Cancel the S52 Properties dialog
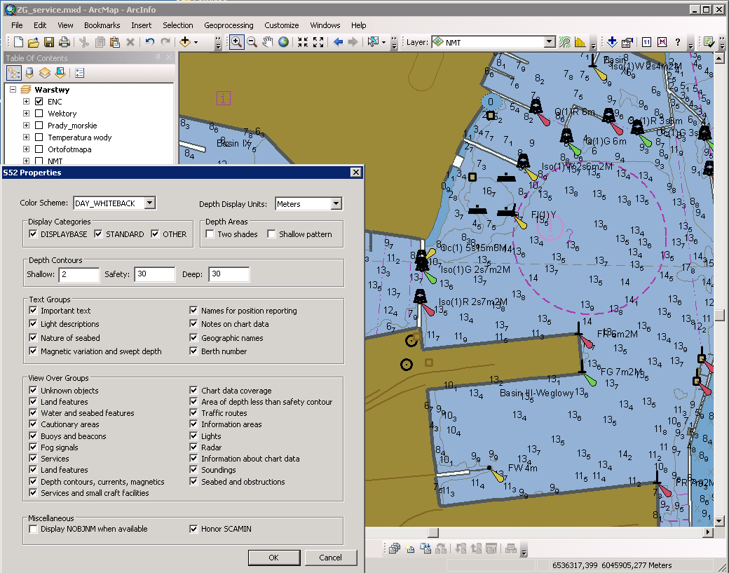This screenshot has width=729, height=573. pos(331,557)
